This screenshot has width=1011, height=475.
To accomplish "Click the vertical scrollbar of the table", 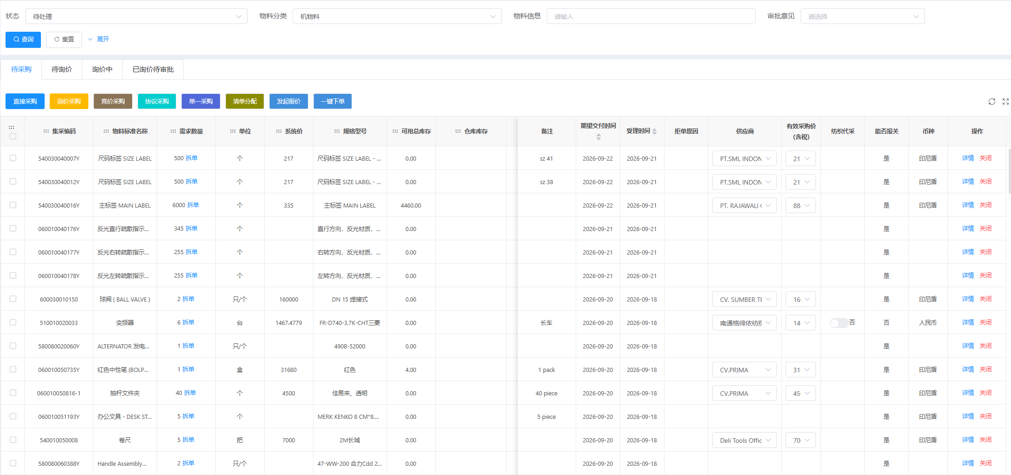I will pyautogui.click(x=1009, y=170).
